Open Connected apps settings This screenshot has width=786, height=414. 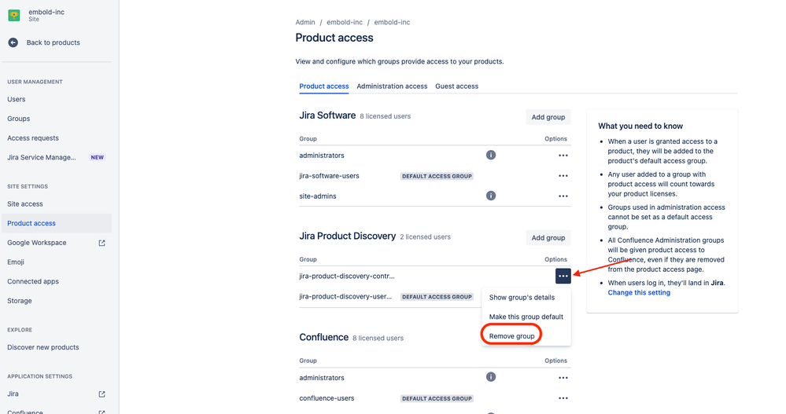coord(32,281)
